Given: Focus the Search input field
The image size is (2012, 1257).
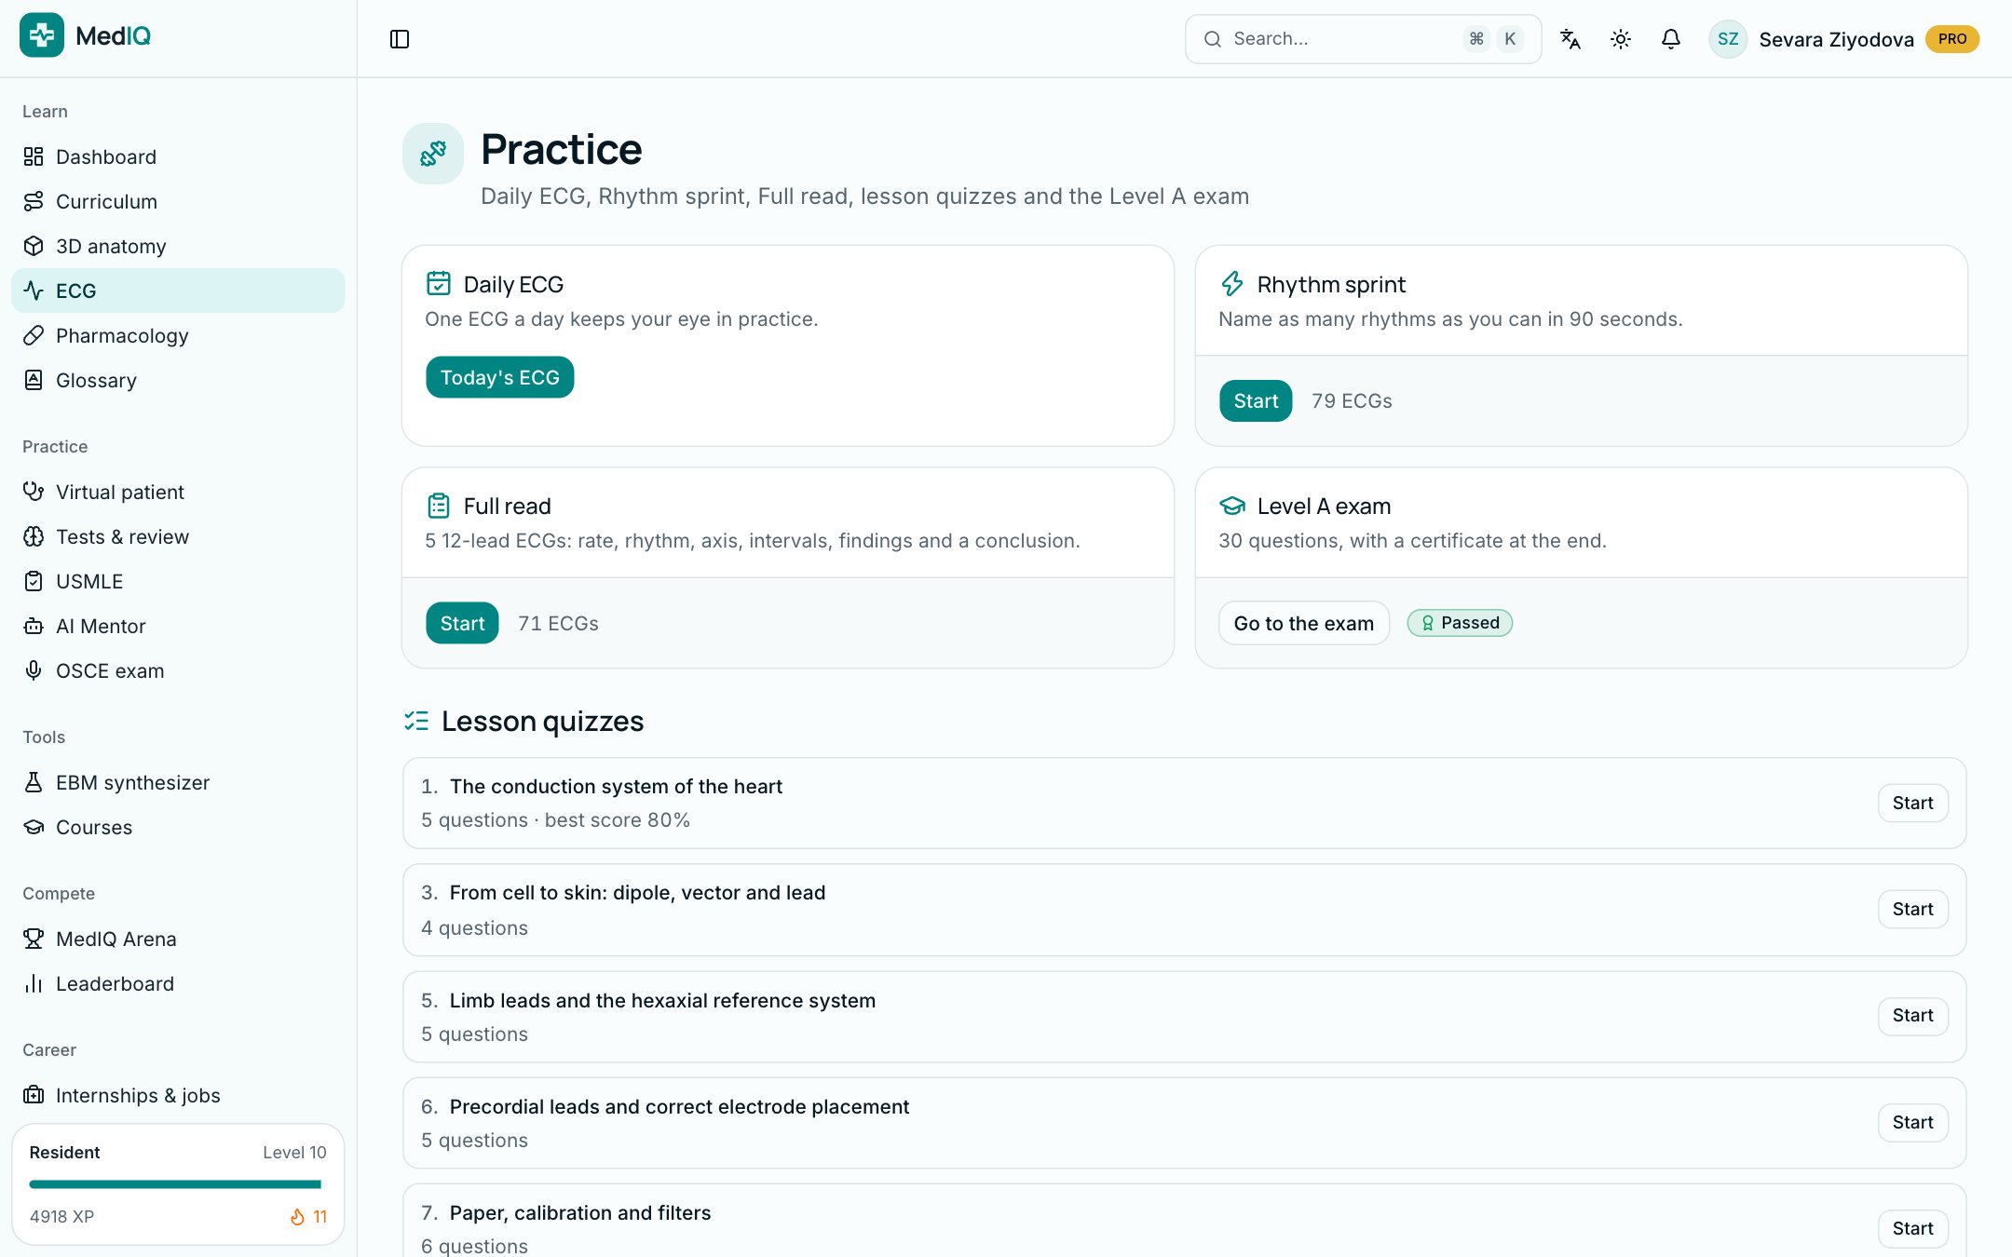Looking at the screenshot, I should pyautogui.click(x=1363, y=39).
